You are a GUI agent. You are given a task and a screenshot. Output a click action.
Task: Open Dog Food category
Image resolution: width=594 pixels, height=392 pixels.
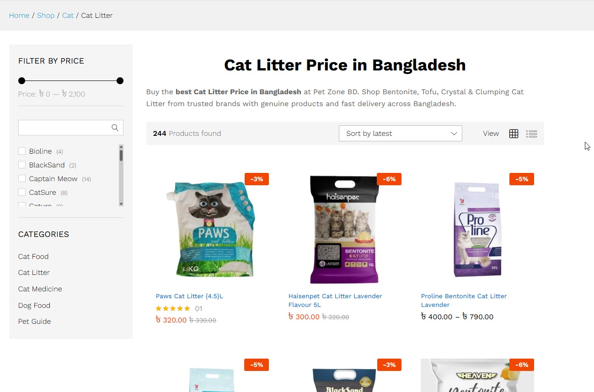click(34, 306)
